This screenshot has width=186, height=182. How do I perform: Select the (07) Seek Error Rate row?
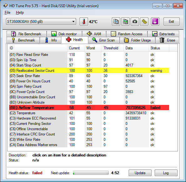[x=89, y=76]
